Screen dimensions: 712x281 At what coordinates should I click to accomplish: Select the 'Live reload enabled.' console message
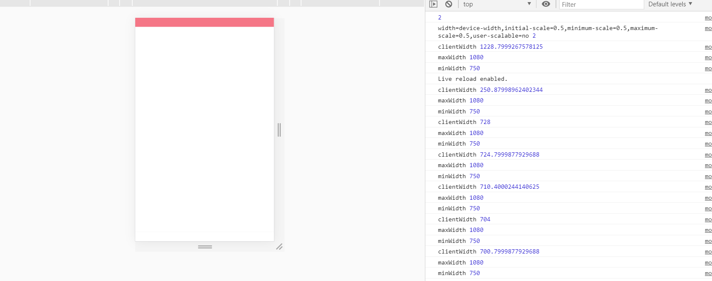pyautogui.click(x=472, y=79)
